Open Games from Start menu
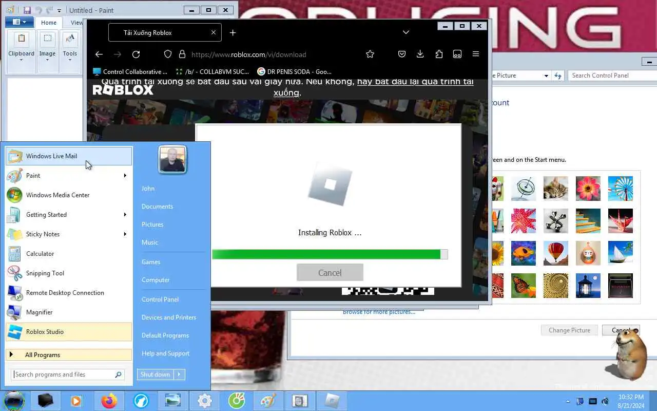 click(x=151, y=262)
